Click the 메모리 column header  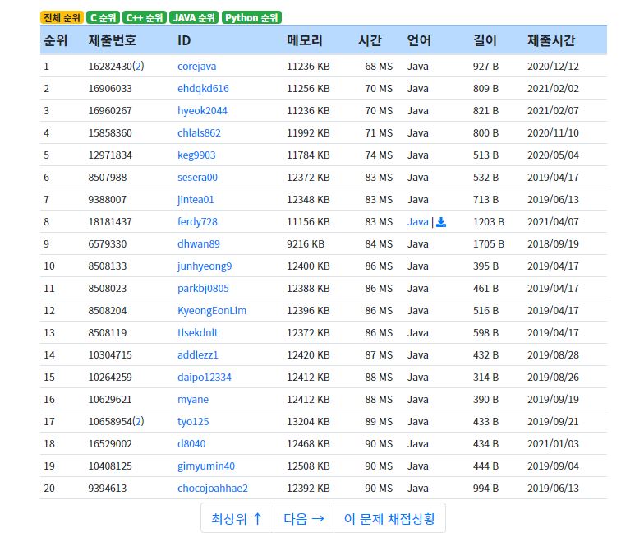305,40
